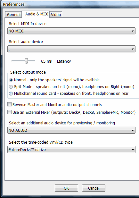Click the right end of the latency track
The image size is (139, 198).
tap(34, 61)
